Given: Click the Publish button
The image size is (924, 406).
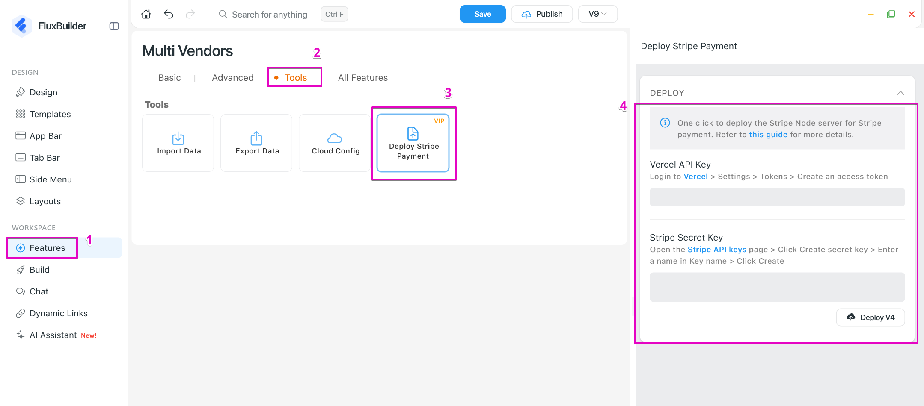Looking at the screenshot, I should click(x=542, y=14).
